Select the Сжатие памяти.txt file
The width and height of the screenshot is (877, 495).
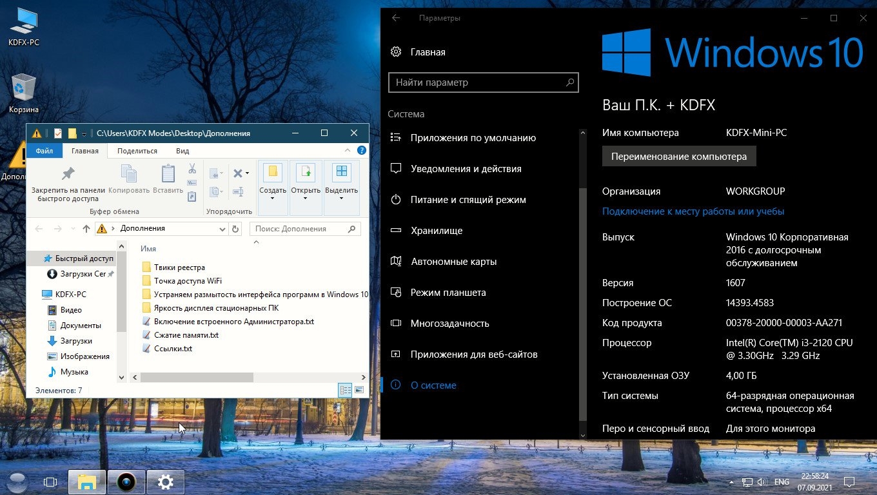click(186, 335)
